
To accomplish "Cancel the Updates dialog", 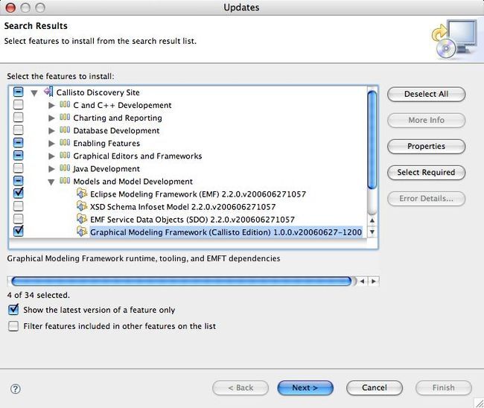I will tap(375, 388).
